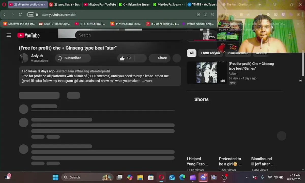Expand the description with ...more
The width and height of the screenshot is (305, 183).
pyautogui.click(x=147, y=81)
